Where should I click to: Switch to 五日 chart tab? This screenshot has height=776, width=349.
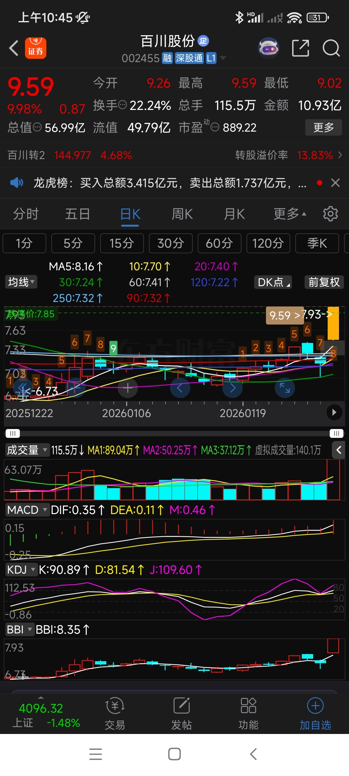(78, 214)
